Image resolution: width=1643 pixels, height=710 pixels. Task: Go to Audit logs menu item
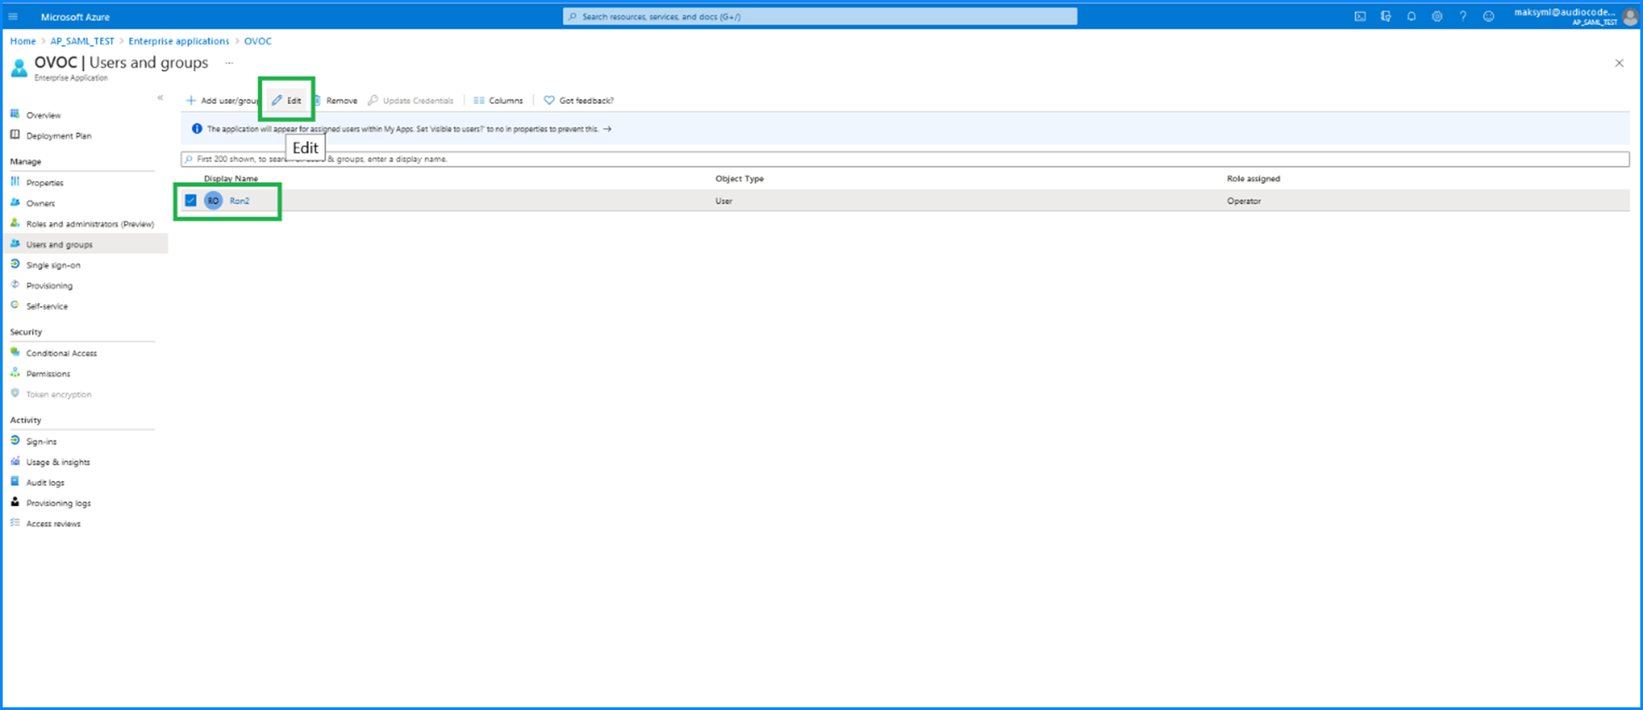(45, 482)
